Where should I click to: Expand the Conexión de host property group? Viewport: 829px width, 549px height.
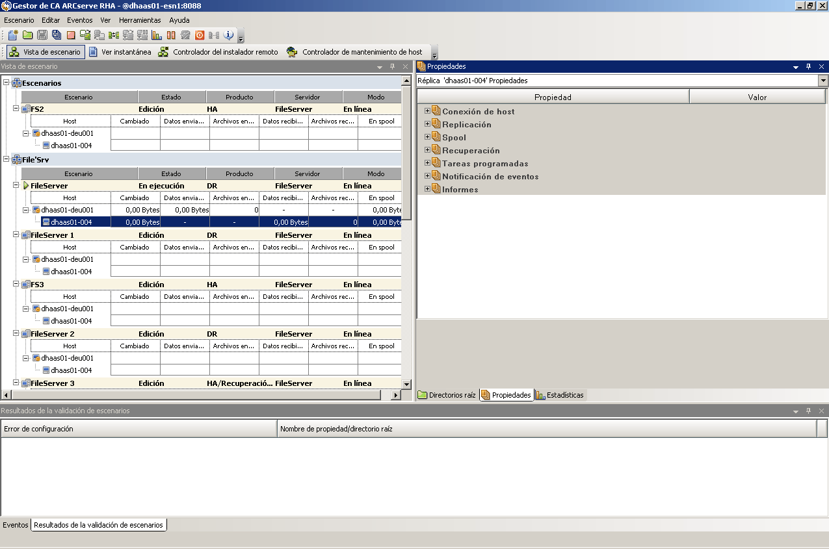(x=427, y=111)
